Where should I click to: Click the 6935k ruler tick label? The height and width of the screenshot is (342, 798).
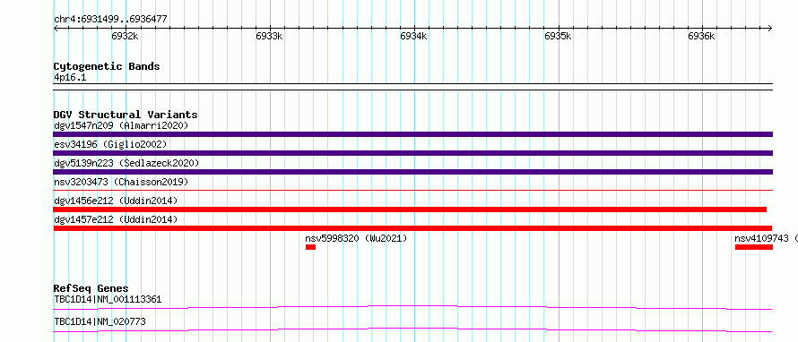[x=558, y=36]
